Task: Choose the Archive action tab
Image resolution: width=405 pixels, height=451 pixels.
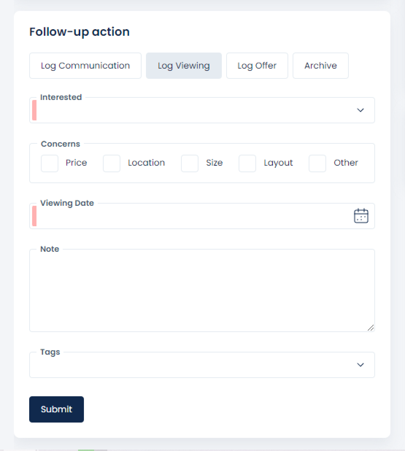Action: [x=321, y=66]
